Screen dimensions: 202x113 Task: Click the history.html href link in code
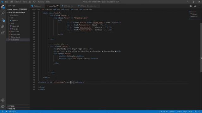click(x=86, y=27)
